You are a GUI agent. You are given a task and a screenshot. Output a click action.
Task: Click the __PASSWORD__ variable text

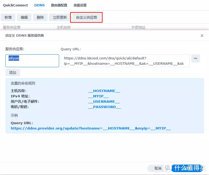point(104,107)
